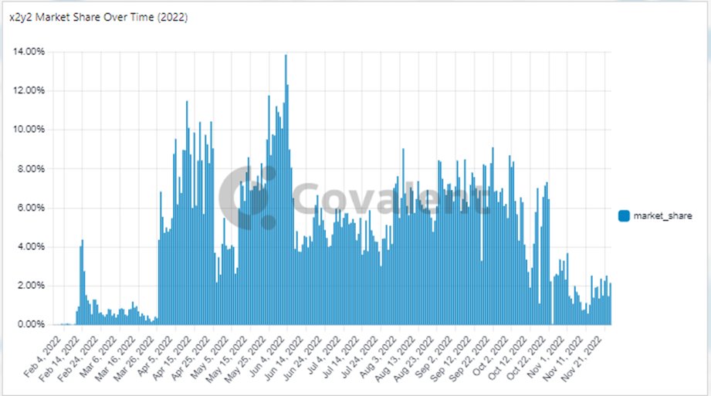Viewport: 711px width, 396px height.
Task: Click the Mar 26, 2022 x-axis label
Action: 134,358
